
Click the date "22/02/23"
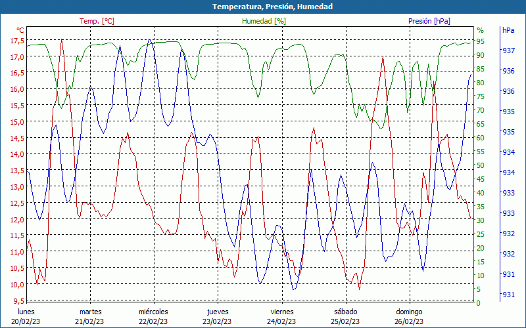click(x=153, y=321)
